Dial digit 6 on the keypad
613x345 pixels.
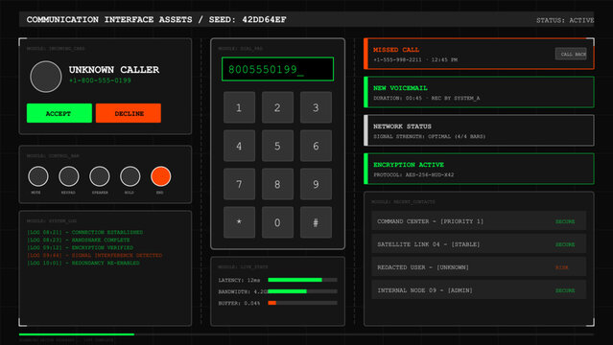tap(316, 146)
